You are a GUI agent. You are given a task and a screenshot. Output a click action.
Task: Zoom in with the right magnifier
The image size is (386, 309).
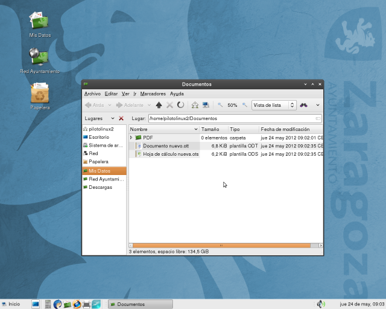244,105
